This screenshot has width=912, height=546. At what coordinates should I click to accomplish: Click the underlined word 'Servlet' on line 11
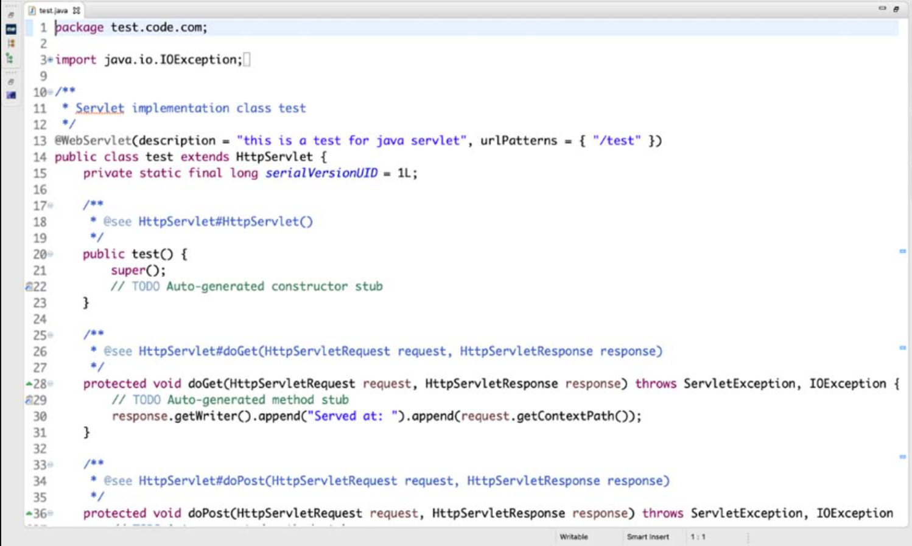100,108
